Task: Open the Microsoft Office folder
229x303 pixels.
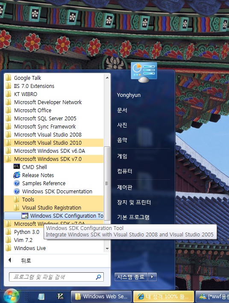Action: click(54, 111)
